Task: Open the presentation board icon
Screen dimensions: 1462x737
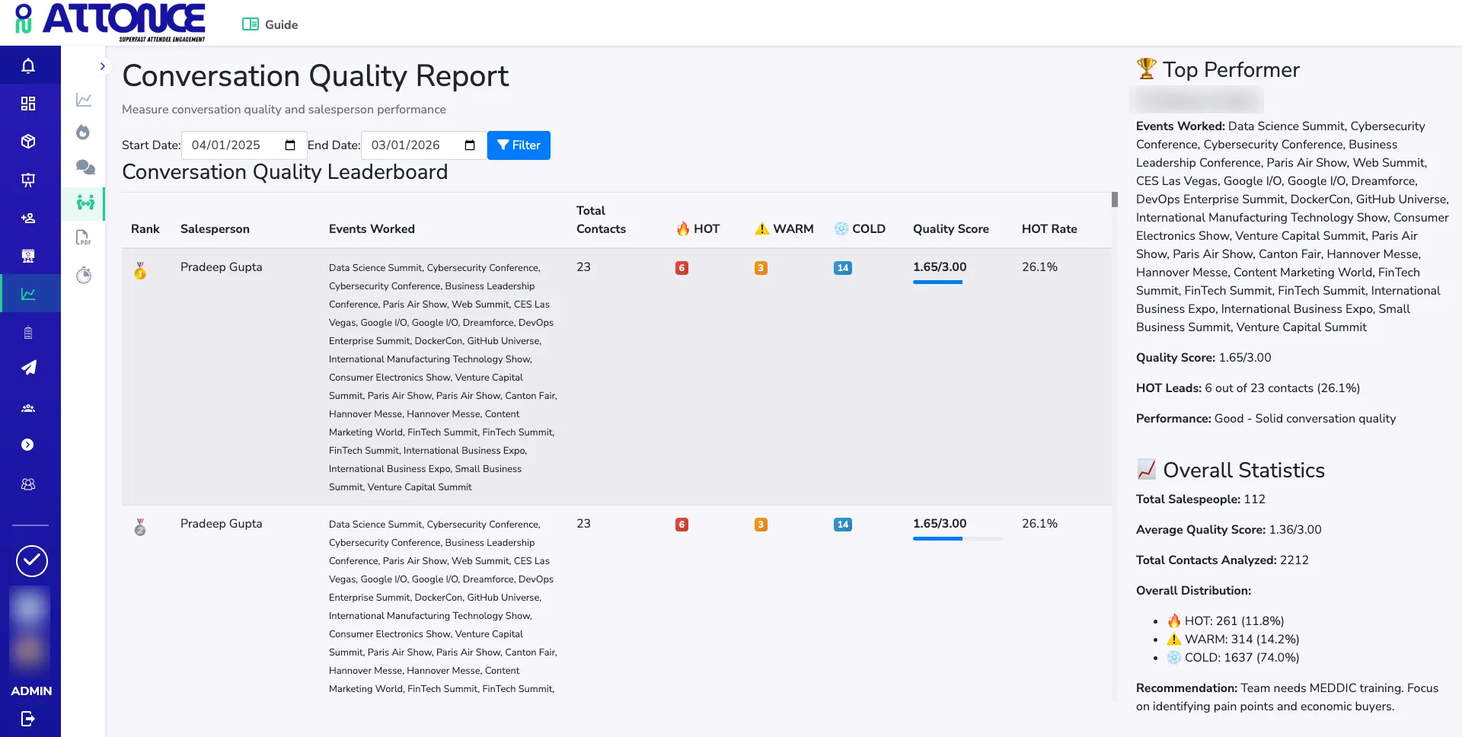Action: [28, 180]
